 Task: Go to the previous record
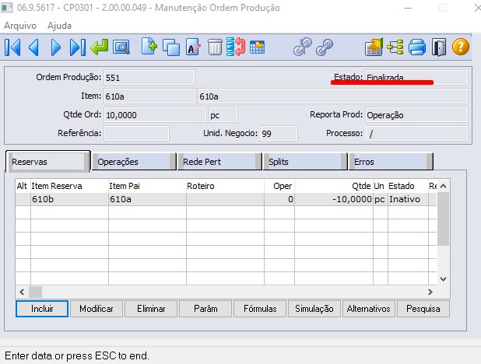click(33, 47)
